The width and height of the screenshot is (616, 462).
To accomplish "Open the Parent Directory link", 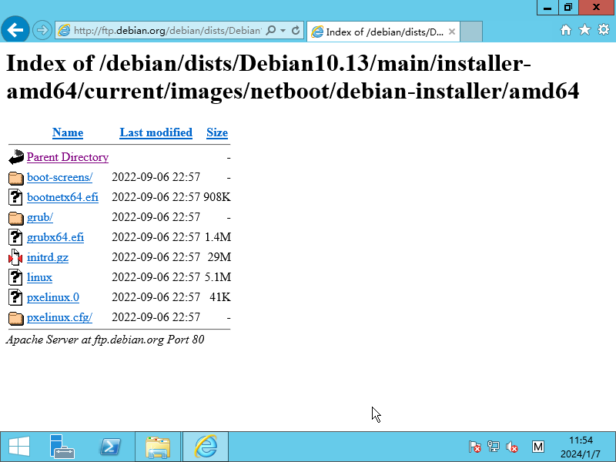I will pyautogui.click(x=68, y=157).
